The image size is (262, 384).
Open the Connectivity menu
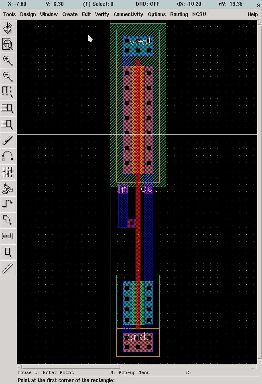(x=128, y=14)
